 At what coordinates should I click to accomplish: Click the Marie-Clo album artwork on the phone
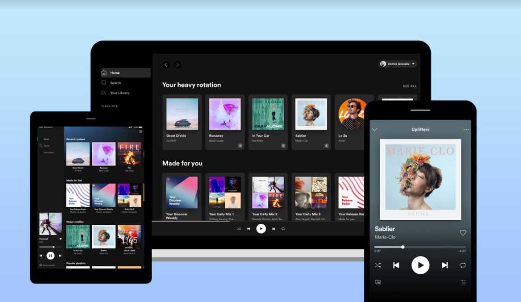420,179
